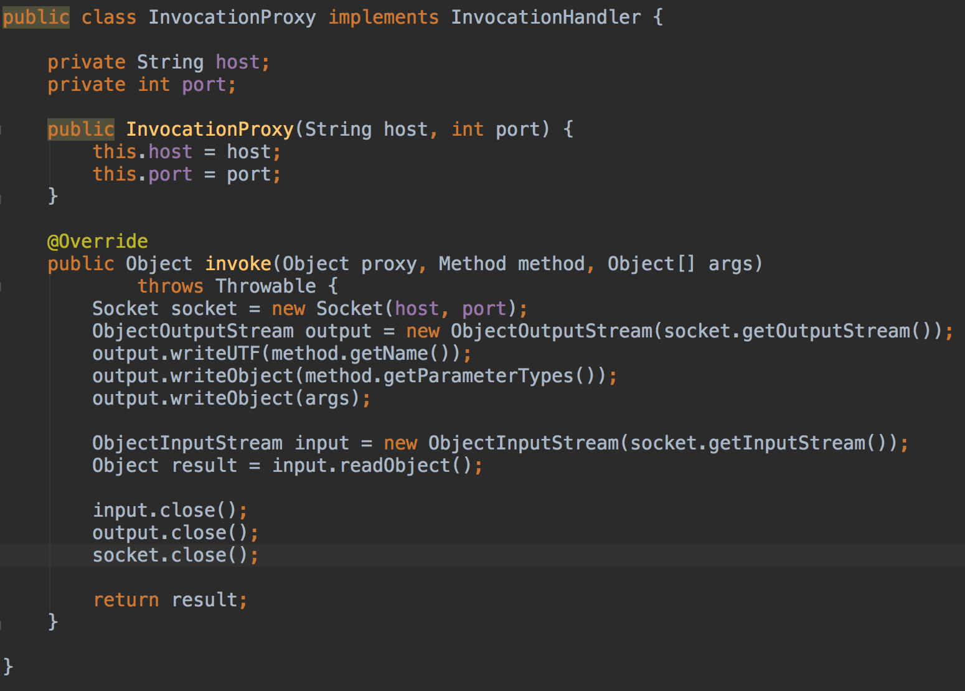
Task: Click 'Socket' constructor call after 'new'
Action: tap(350, 309)
